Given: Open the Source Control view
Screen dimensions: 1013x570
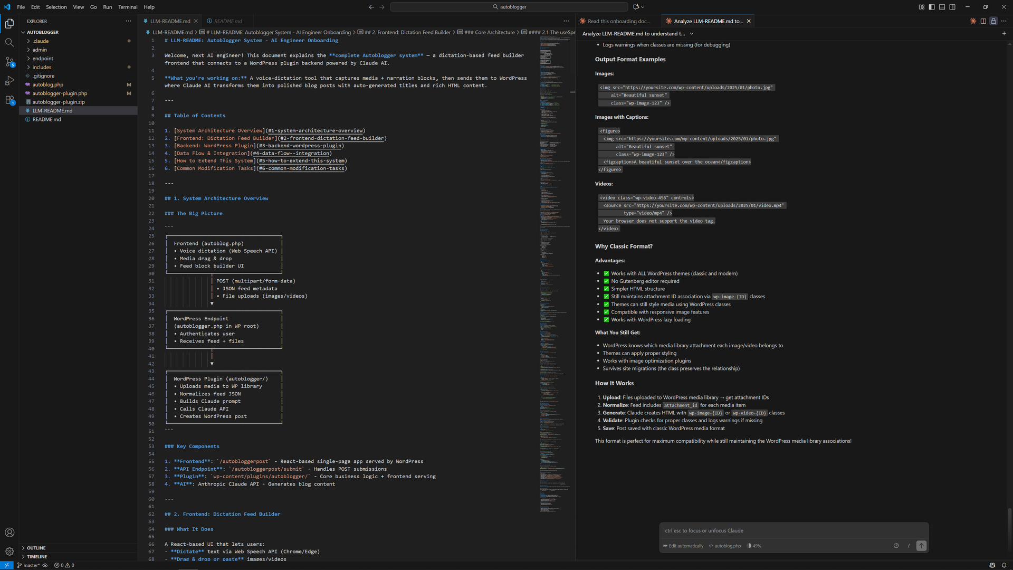Looking at the screenshot, I should [x=9, y=62].
